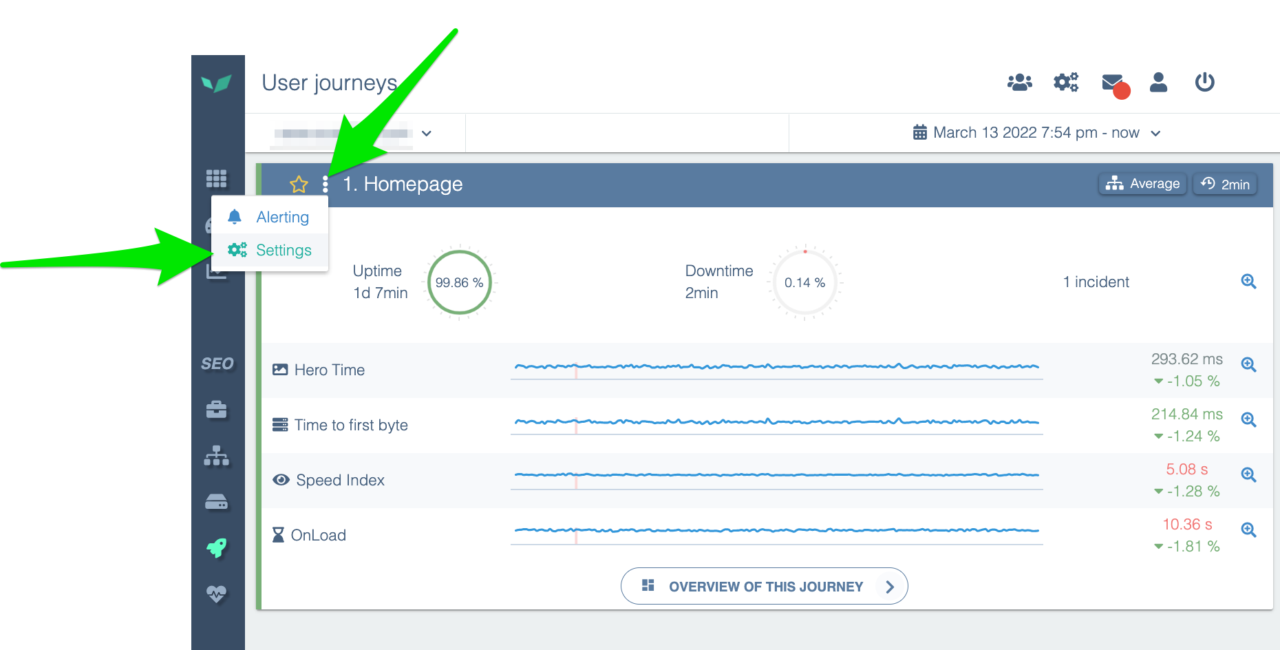Viewport: 1280px width, 650px height.
Task: Open the team users icon in header
Action: 1019,83
